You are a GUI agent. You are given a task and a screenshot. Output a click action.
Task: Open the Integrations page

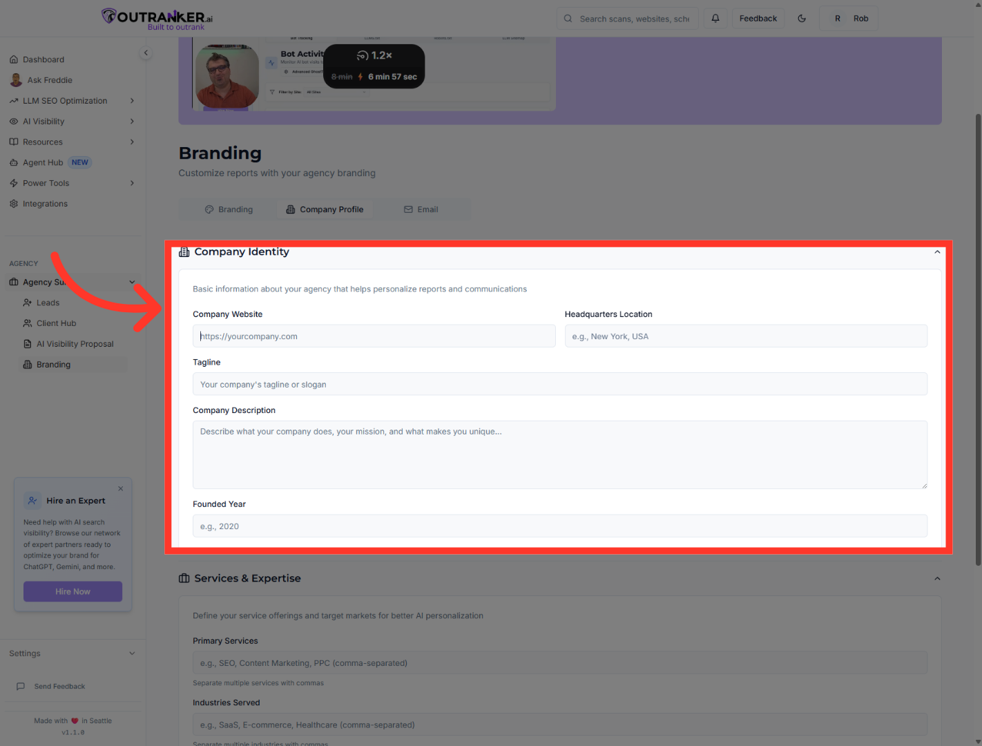tap(45, 203)
